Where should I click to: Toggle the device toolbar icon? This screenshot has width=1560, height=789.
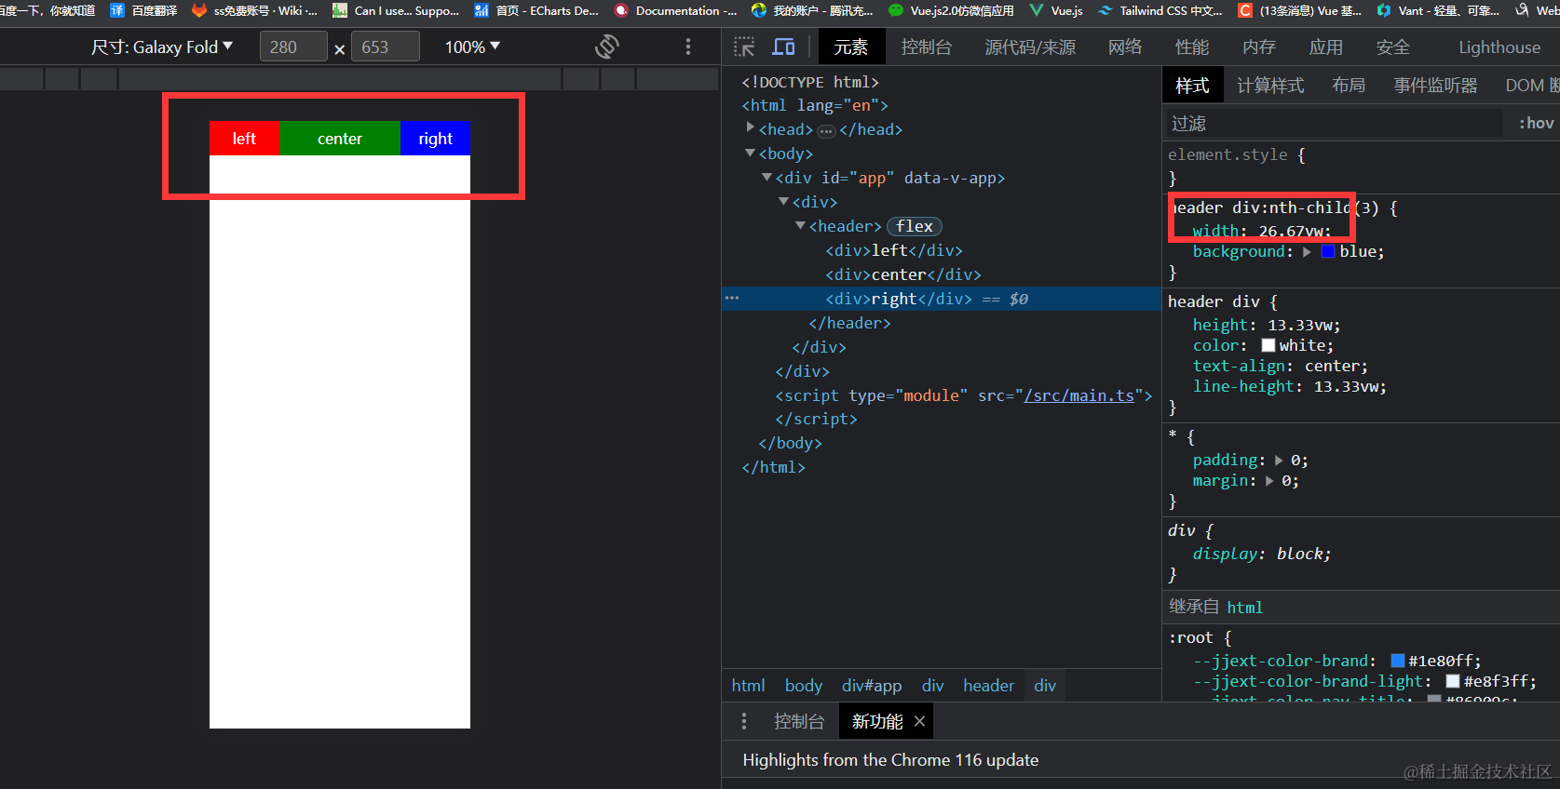click(784, 47)
